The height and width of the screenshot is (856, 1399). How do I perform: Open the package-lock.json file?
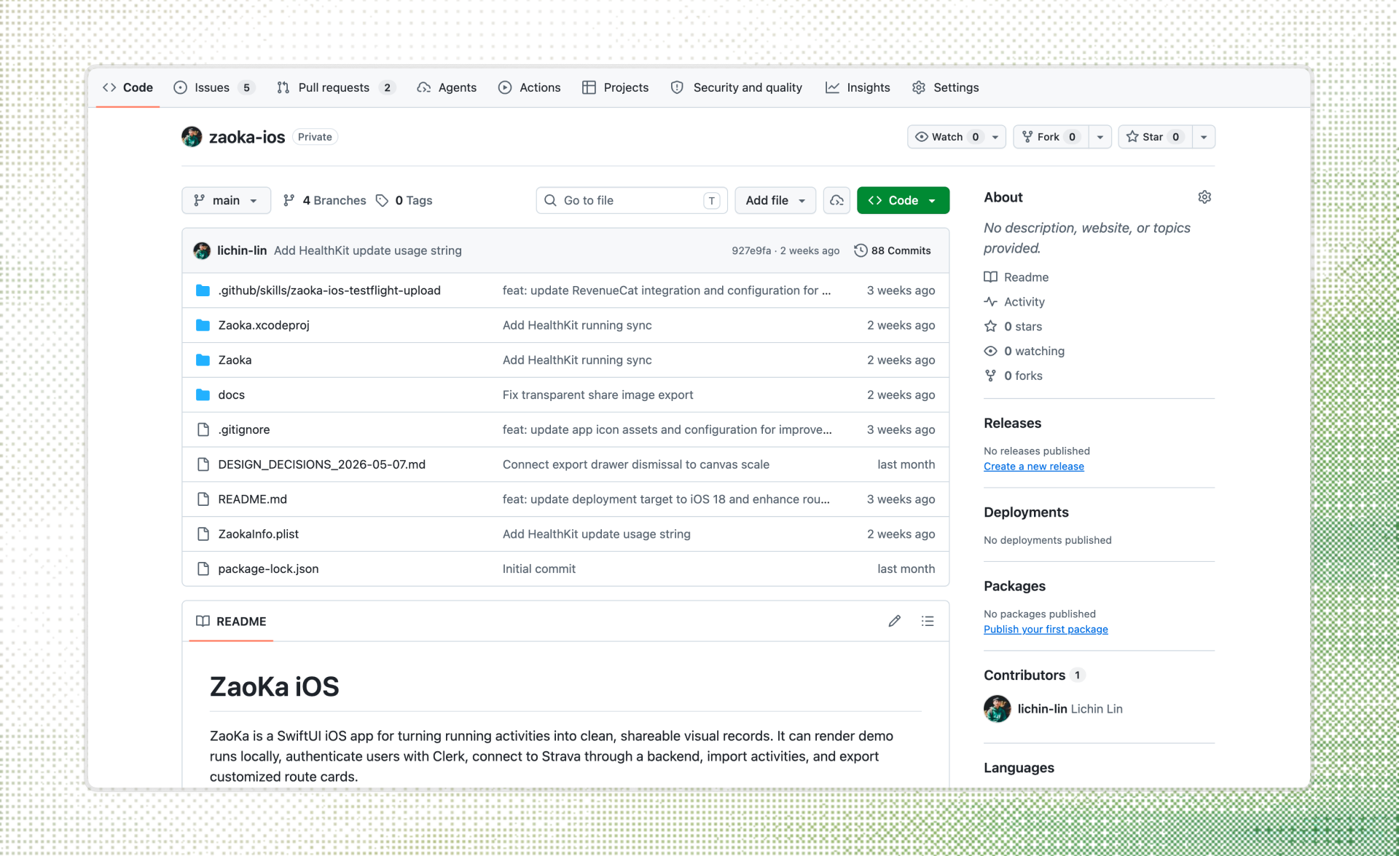[x=268, y=569]
